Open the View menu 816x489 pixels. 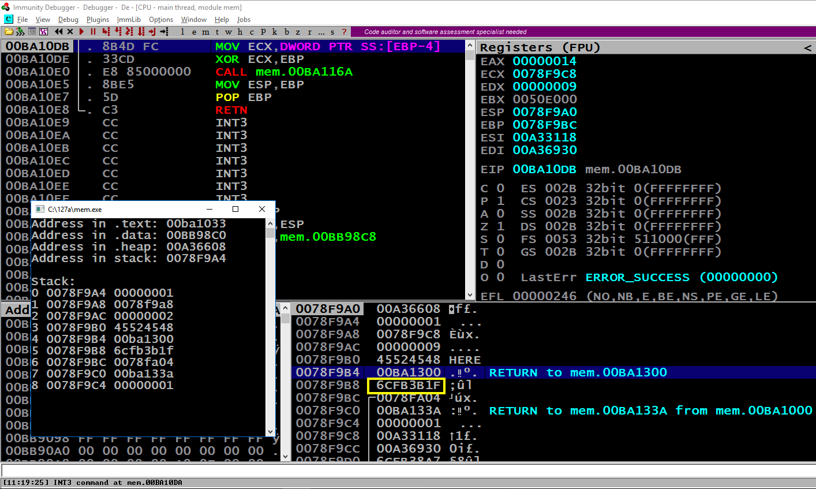tap(43, 20)
